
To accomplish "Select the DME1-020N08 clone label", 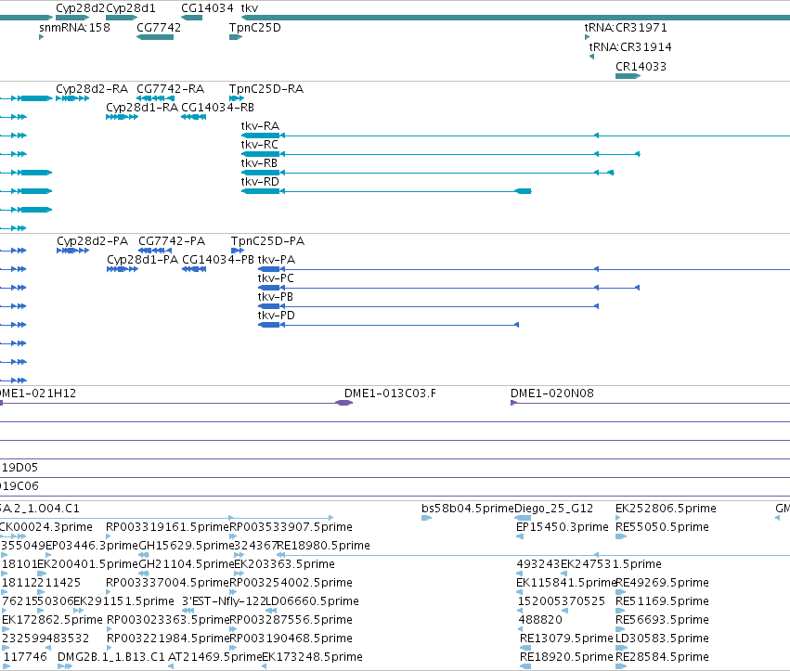I will [552, 393].
